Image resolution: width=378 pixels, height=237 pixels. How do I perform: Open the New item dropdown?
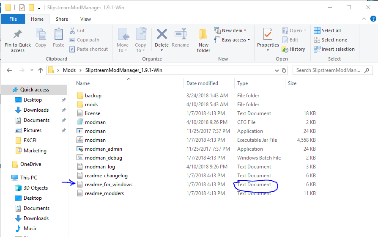(230, 30)
